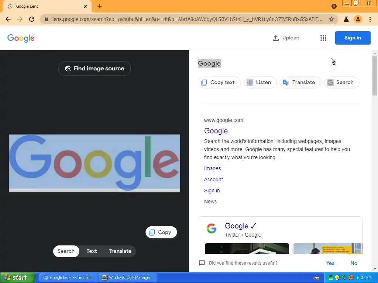Screen dimensions: 378x283
Task: Open a new browser tab
Action: (x=100, y=6)
